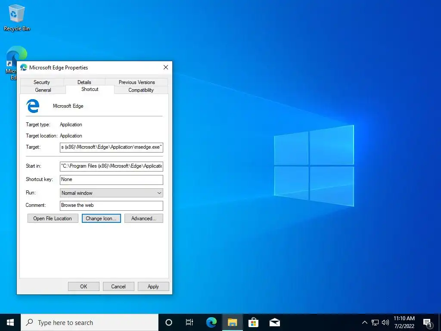Click the Edge icon in dialog title bar
The image size is (441, 331).
[x=24, y=68]
